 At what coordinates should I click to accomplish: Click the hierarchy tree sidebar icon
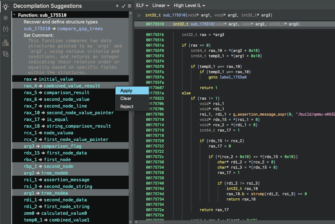5,43
